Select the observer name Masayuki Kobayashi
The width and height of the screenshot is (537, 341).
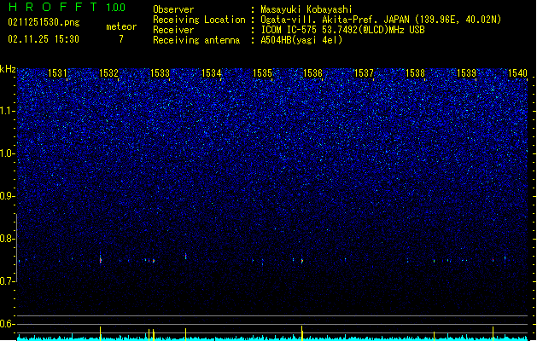click(306, 9)
